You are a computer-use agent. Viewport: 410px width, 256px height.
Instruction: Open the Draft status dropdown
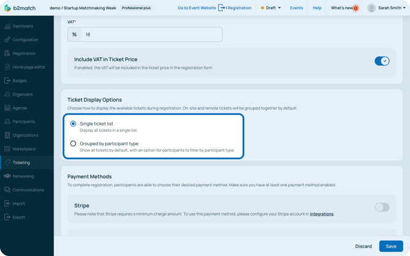271,8
